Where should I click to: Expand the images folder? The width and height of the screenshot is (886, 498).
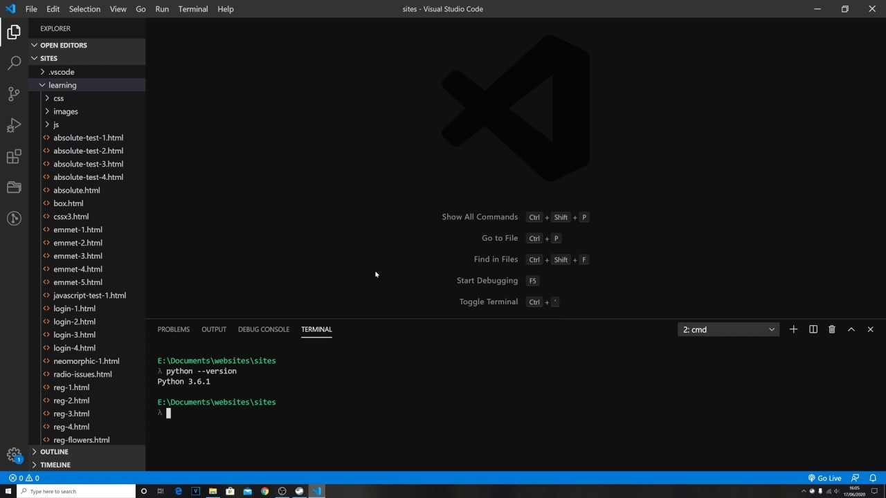point(87,111)
